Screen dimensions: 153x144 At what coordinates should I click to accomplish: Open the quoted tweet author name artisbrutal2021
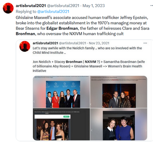[x=45, y=43]
